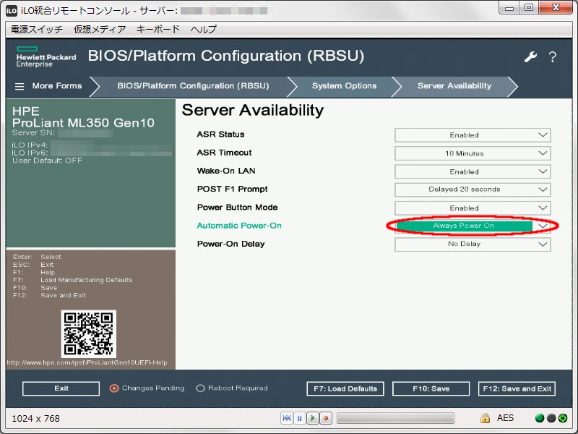Viewport: 578px width, 434px height.
Task: Select the Server Availability breadcrumb
Action: coord(454,86)
